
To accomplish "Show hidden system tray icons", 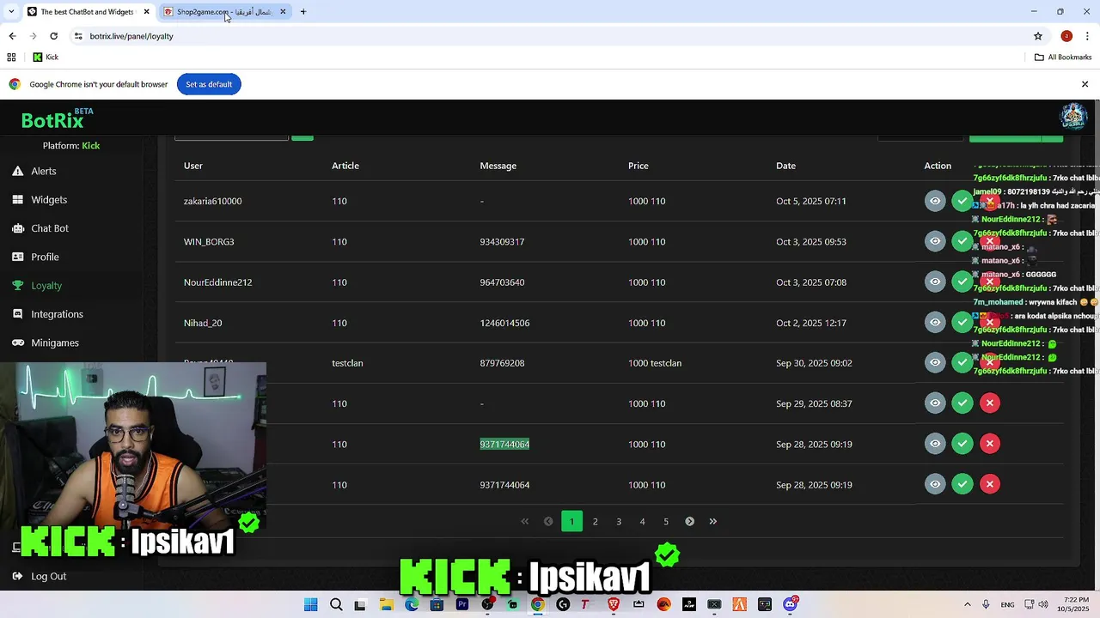I will click(967, 604).
